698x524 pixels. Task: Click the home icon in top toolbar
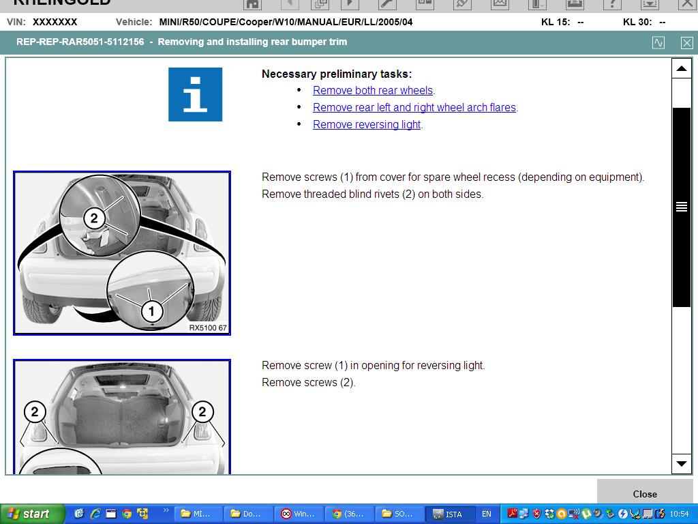pyautogui.click(x=253, y=4)
